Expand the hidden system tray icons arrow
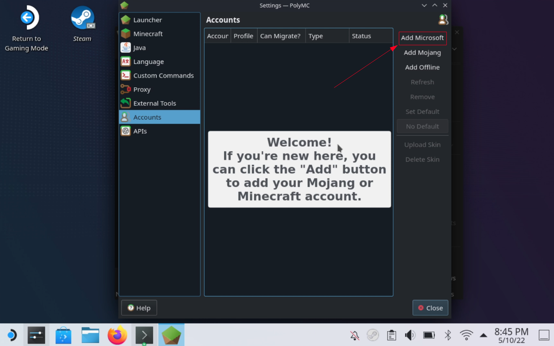The image size is (554, 346). (x=483, y=335)
